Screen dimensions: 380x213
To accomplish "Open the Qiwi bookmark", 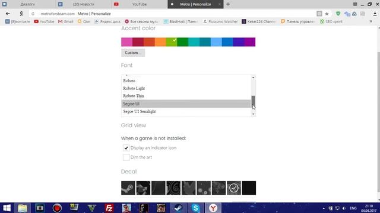I will point(84,21).
